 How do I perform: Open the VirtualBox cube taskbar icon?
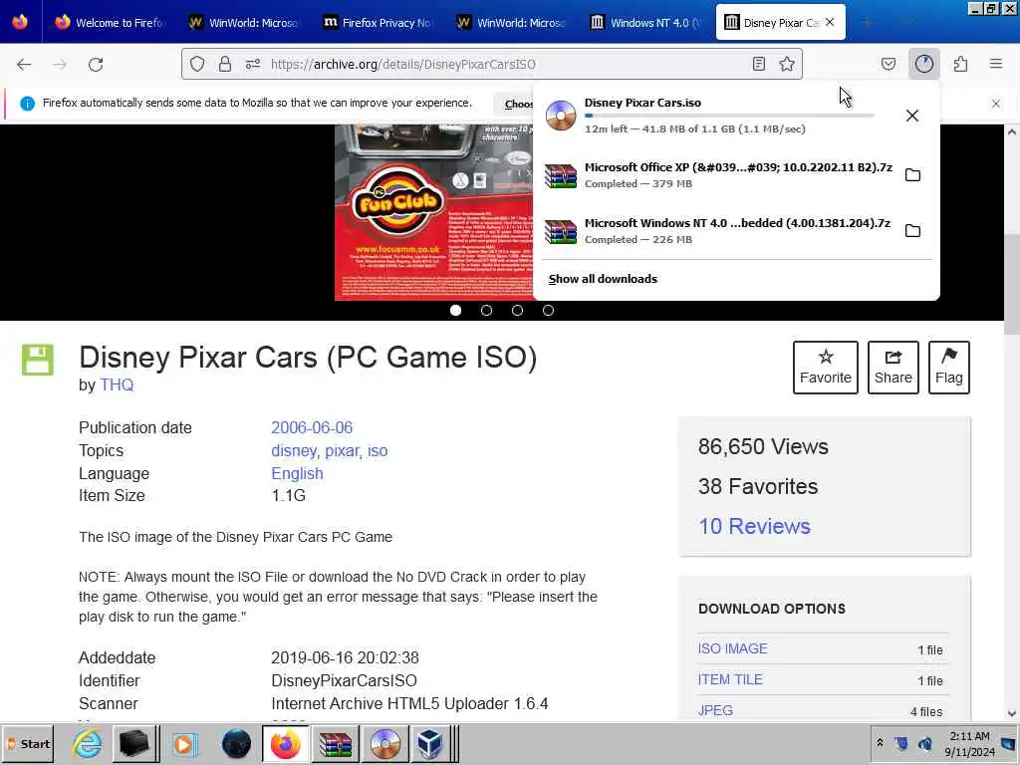click(x=430, y=743)
